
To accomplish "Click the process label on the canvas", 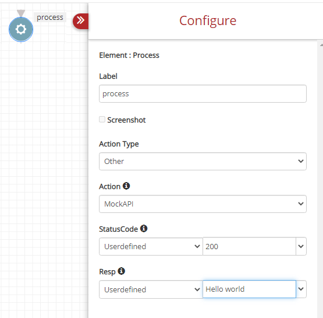I will [50, 18].
